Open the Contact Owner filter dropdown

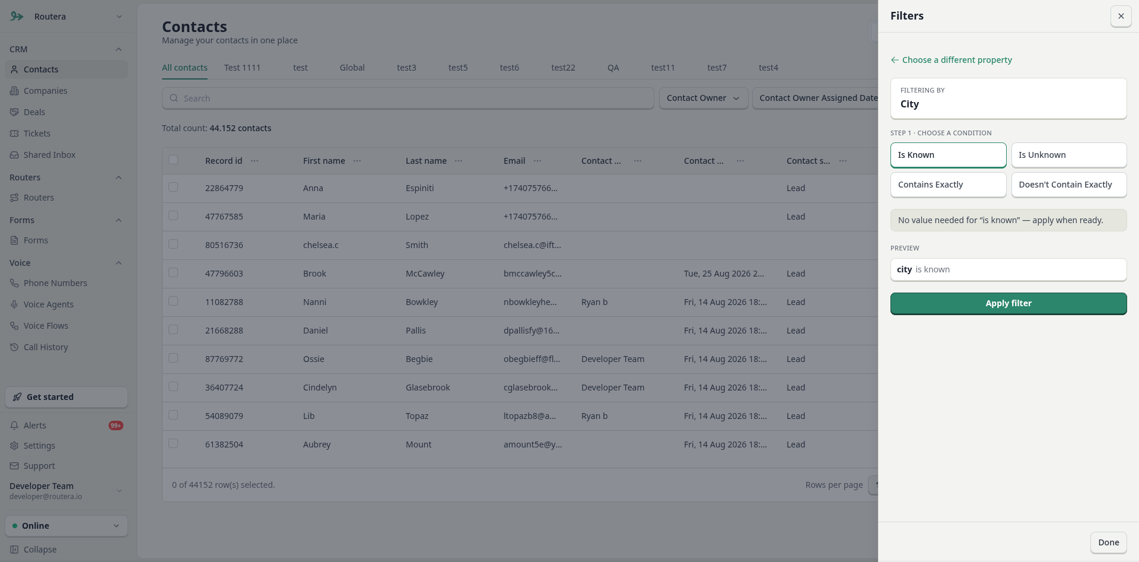click(x=704, y=99)
